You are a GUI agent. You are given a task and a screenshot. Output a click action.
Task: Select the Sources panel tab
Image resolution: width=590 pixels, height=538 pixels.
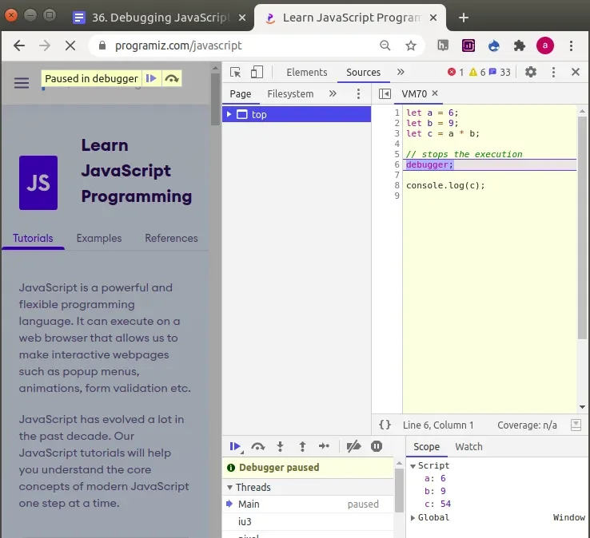tap(363, 72)
